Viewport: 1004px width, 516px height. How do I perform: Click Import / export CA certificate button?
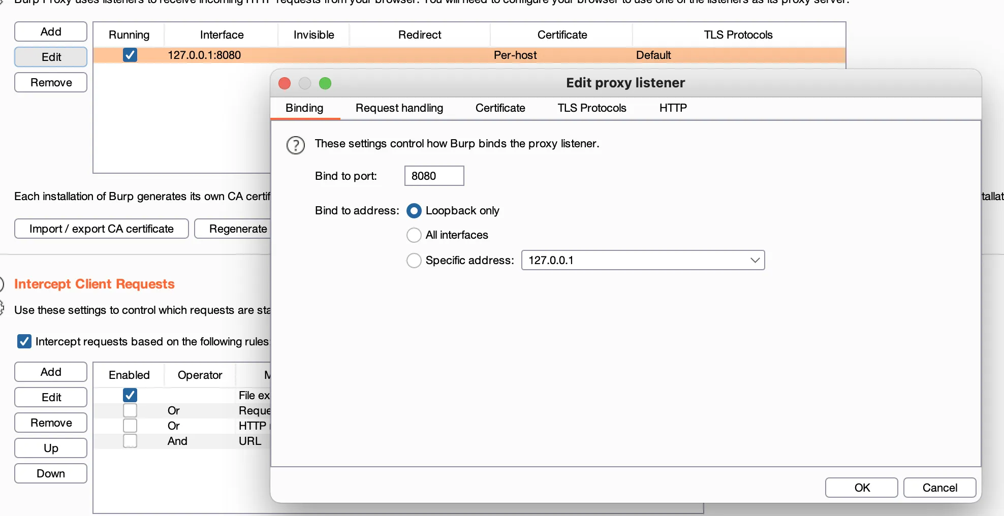tap(102, 229)
